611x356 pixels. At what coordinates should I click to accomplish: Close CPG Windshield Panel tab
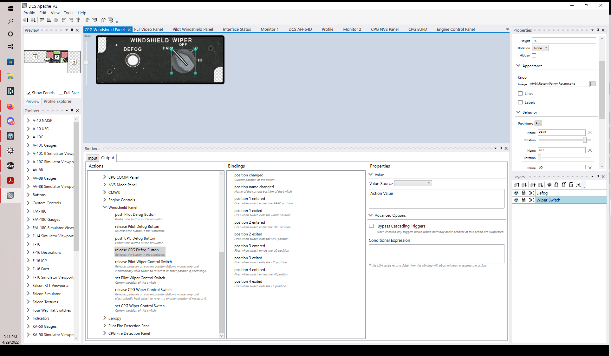(129, 30)
